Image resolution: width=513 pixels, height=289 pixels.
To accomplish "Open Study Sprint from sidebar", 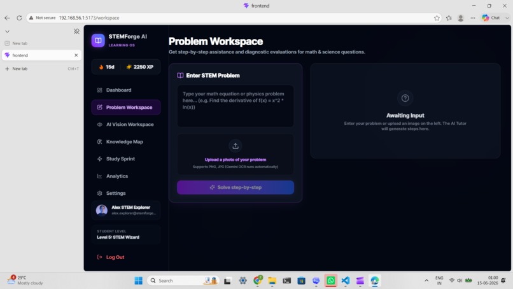I will [125, 159].
